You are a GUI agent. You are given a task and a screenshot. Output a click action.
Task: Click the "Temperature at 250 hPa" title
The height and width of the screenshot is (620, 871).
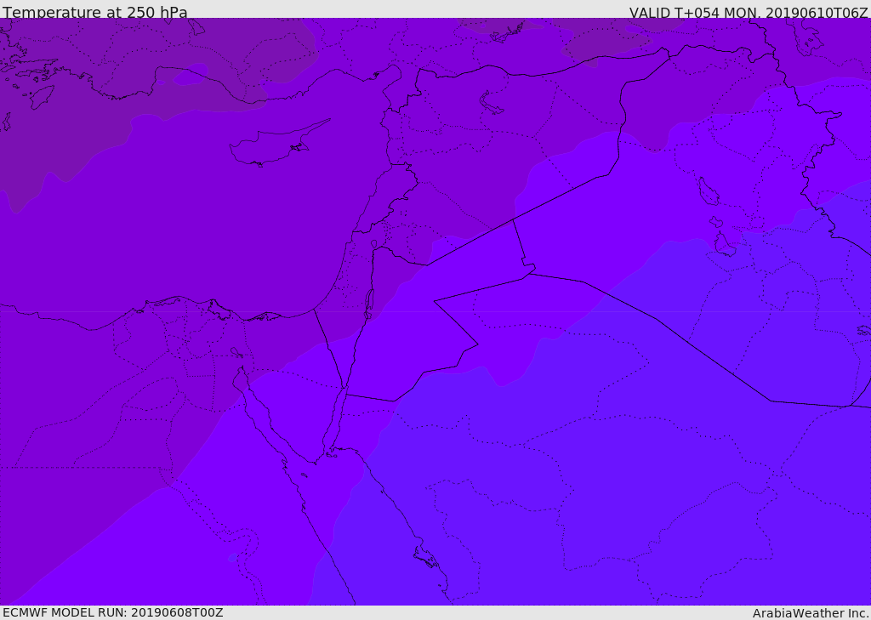click(x=95, y=13)
